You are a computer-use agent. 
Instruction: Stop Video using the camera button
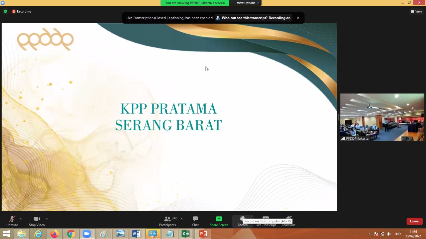click(x=37, y=220)
